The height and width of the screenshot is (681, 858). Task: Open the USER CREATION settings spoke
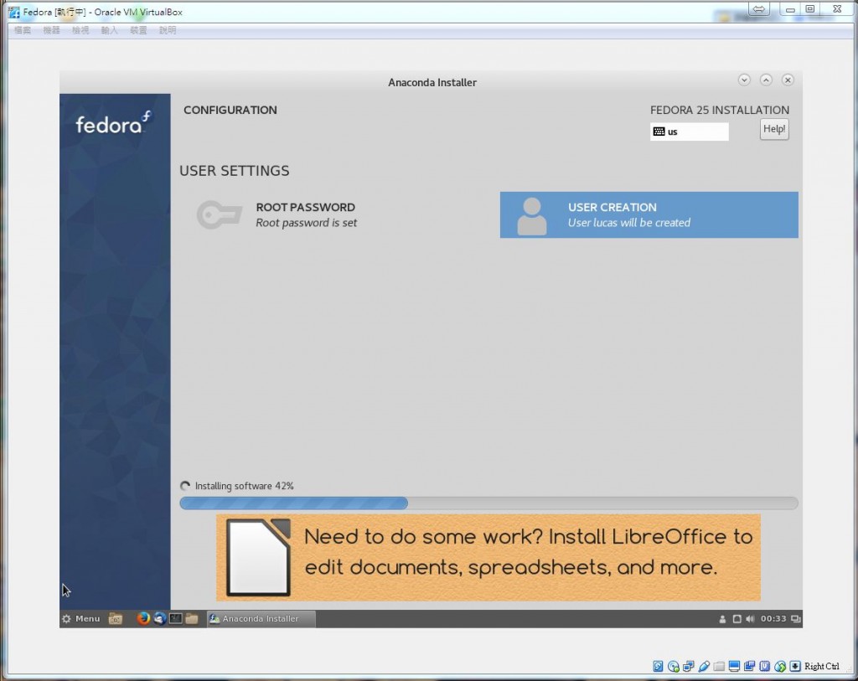click(x=649, y=215)
